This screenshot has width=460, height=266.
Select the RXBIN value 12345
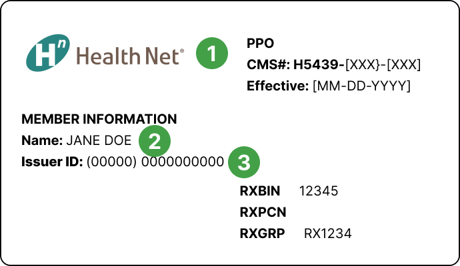(x=319, y=192)
